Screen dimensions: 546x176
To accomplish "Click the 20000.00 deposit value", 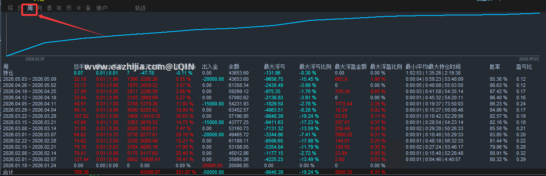I will [212, 165].
